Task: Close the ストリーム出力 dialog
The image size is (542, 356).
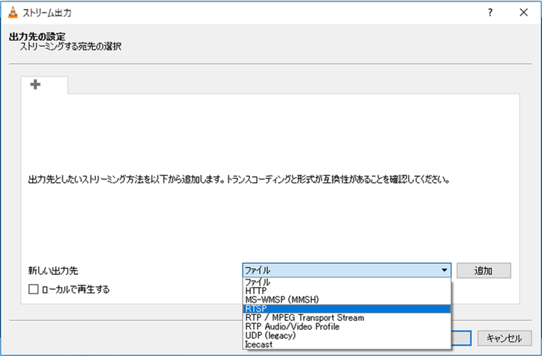Action: tap(523, 13)
